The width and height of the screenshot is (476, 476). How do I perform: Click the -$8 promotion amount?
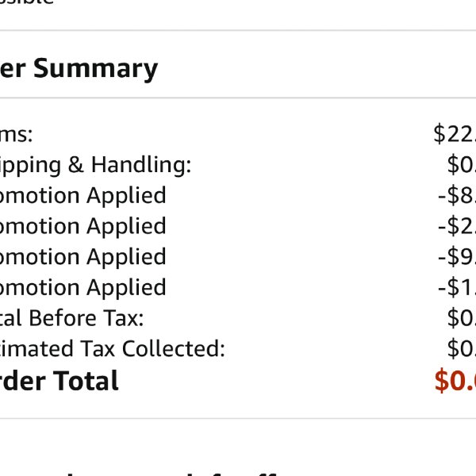tap(457, 195)
